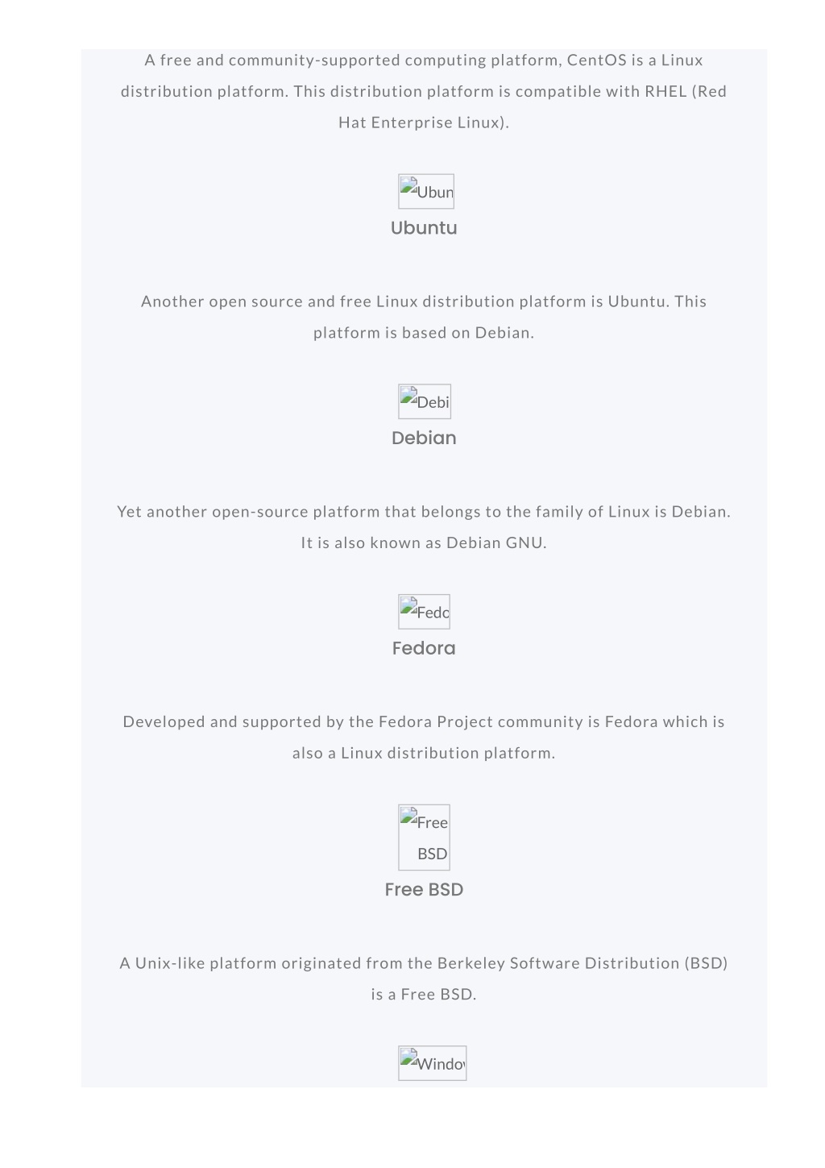Select the Fedora heading
825x1168 pixels.
(424, 649)
